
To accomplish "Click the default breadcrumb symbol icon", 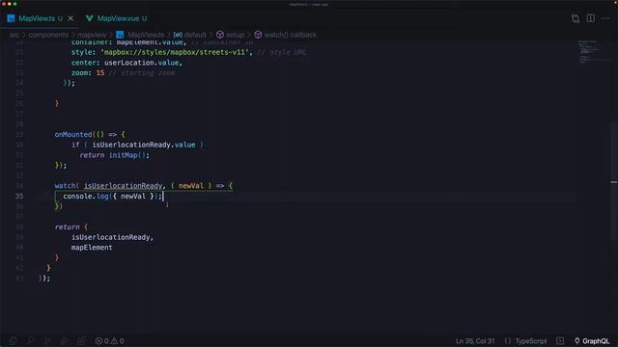I will [178, 35].
